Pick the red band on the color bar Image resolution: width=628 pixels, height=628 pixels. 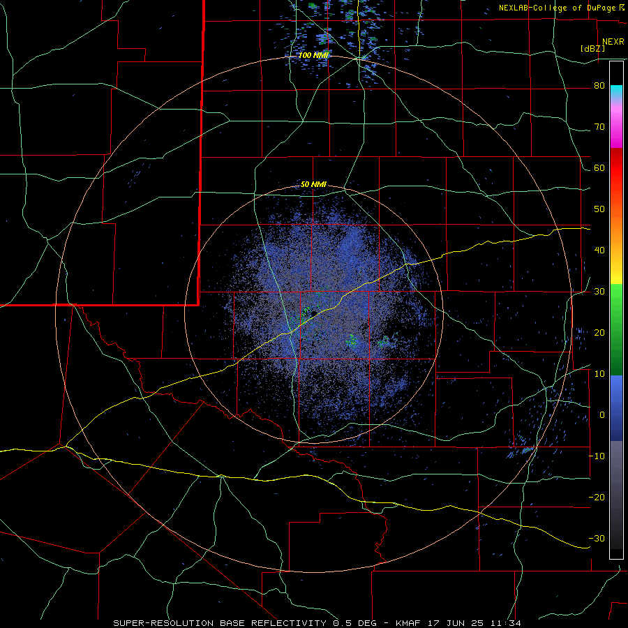[616, 169]
